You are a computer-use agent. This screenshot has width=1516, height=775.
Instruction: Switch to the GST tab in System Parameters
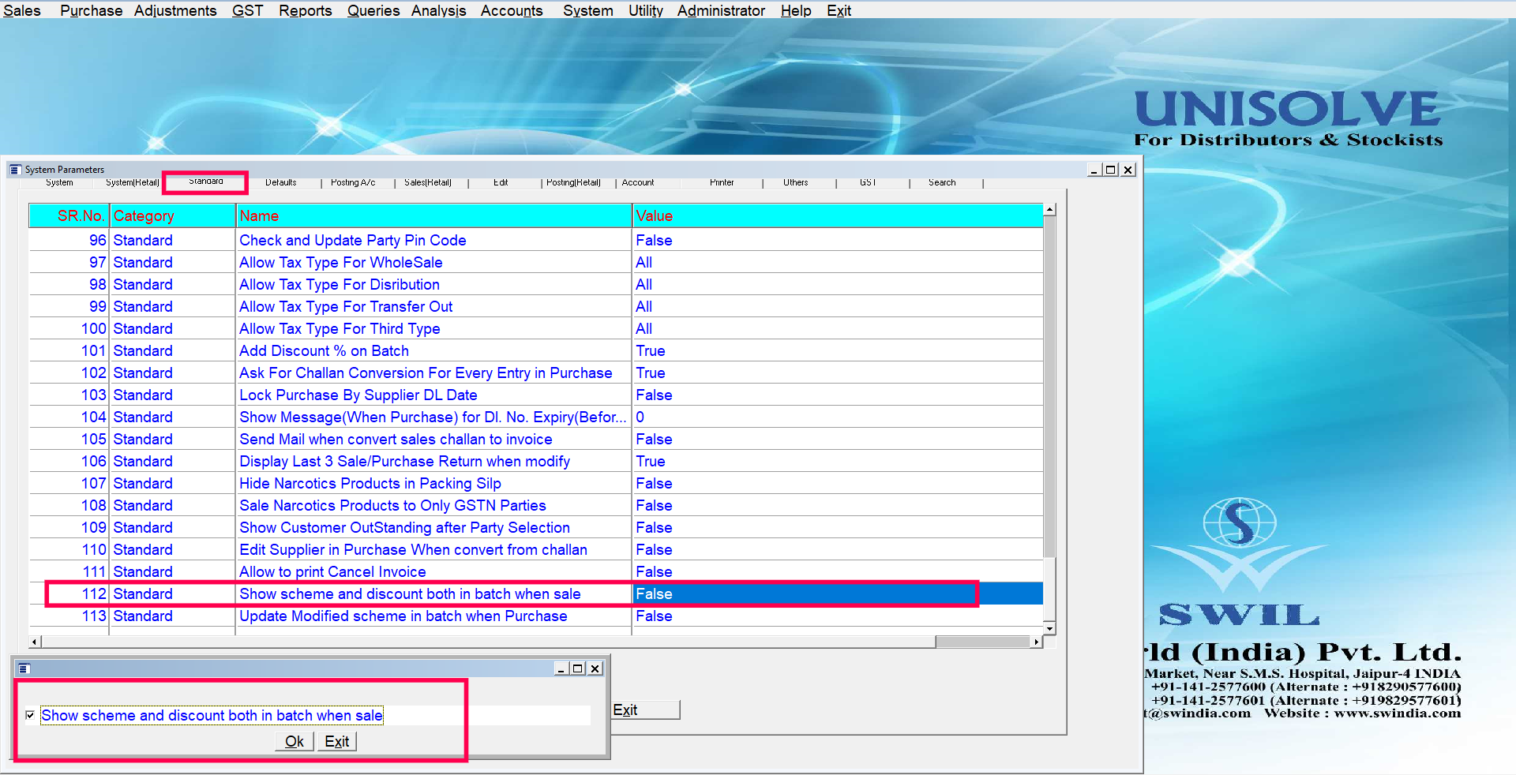(x=868, y=182)
